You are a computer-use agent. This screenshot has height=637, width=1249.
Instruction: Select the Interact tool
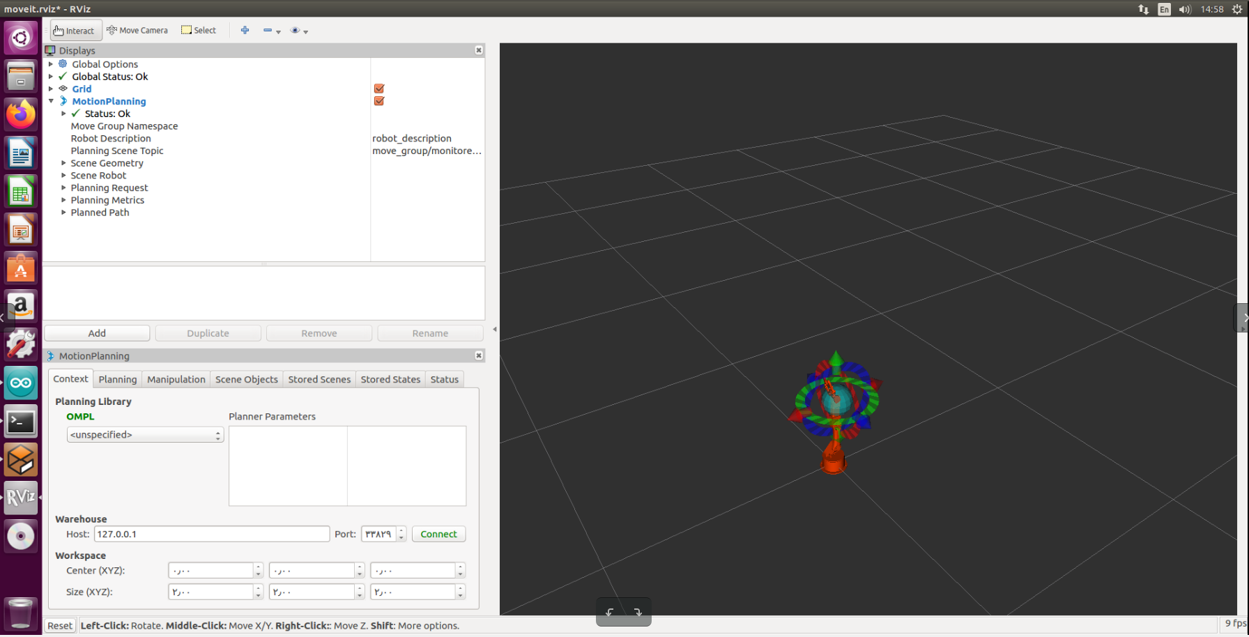pos(75,30)
